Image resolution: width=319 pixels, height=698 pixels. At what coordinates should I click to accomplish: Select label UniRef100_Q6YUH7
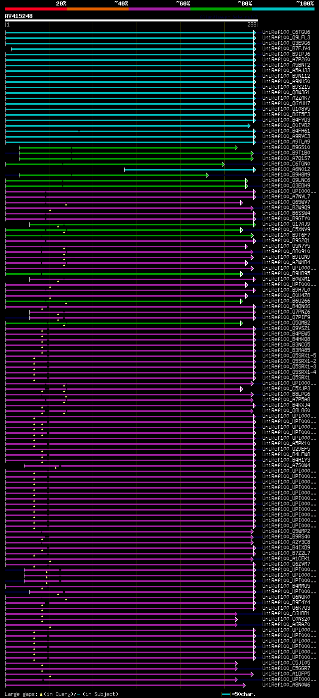(x=286, y=103)
